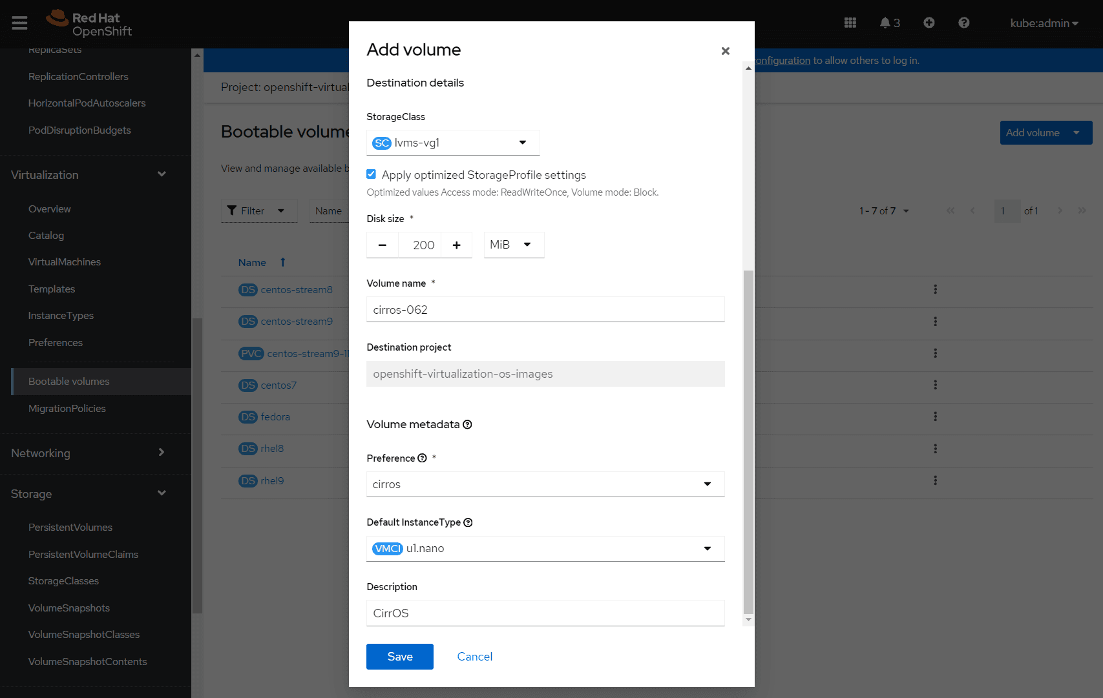The width and height of the screenshot is (1103, 698).
Task: Select MigrationPolicies in the sidebar
Action: pyautogui.click(x=67, y=408)
